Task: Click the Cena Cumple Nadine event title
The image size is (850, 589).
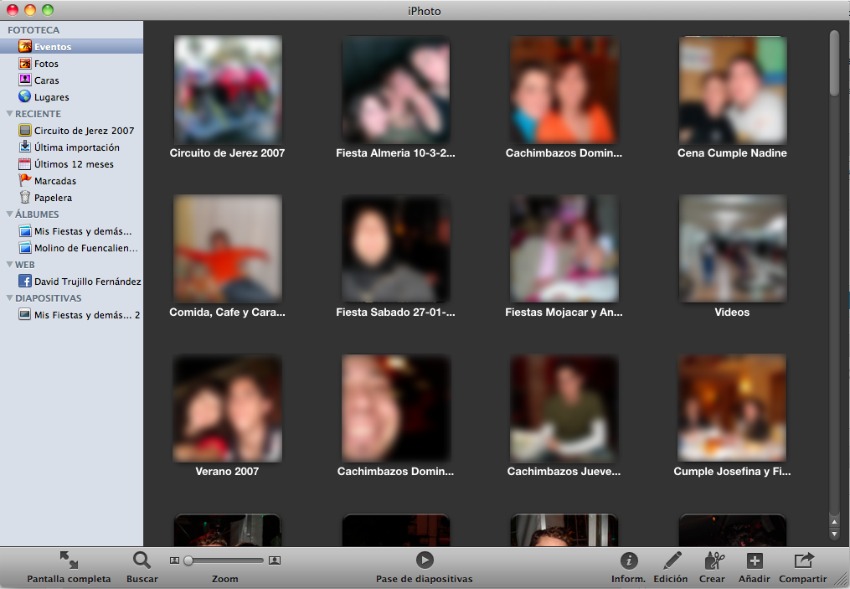Action: [733, 153]
